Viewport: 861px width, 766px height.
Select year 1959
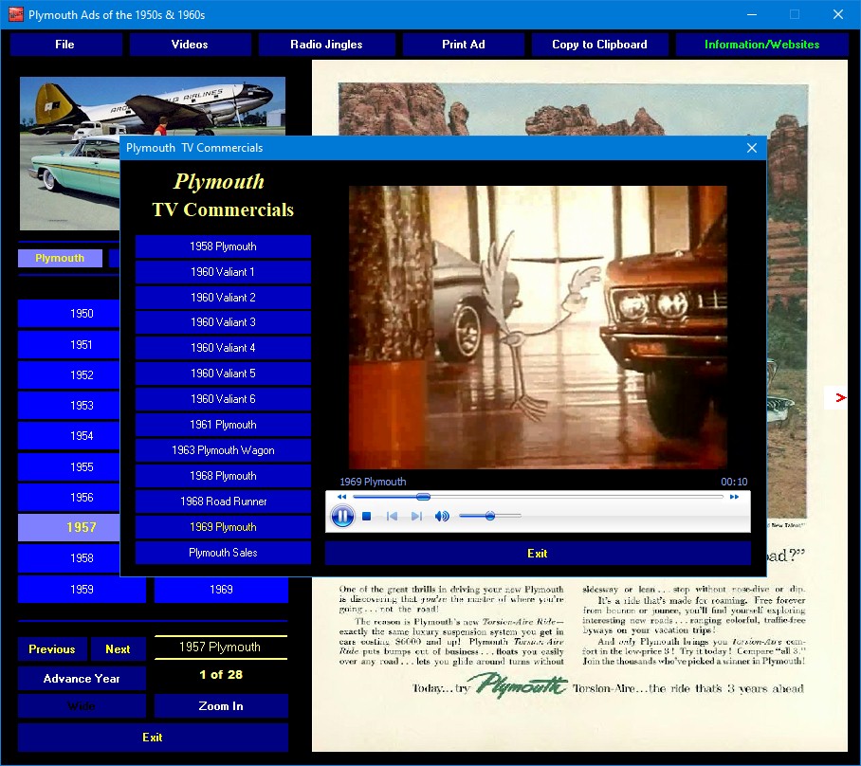(82, 589)
